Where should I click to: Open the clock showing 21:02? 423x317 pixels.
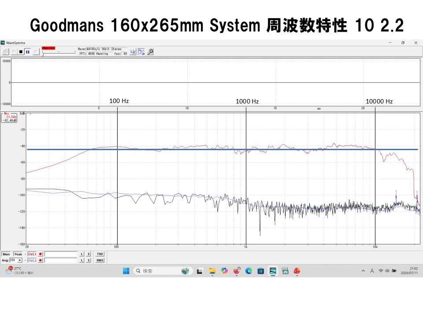409,271
